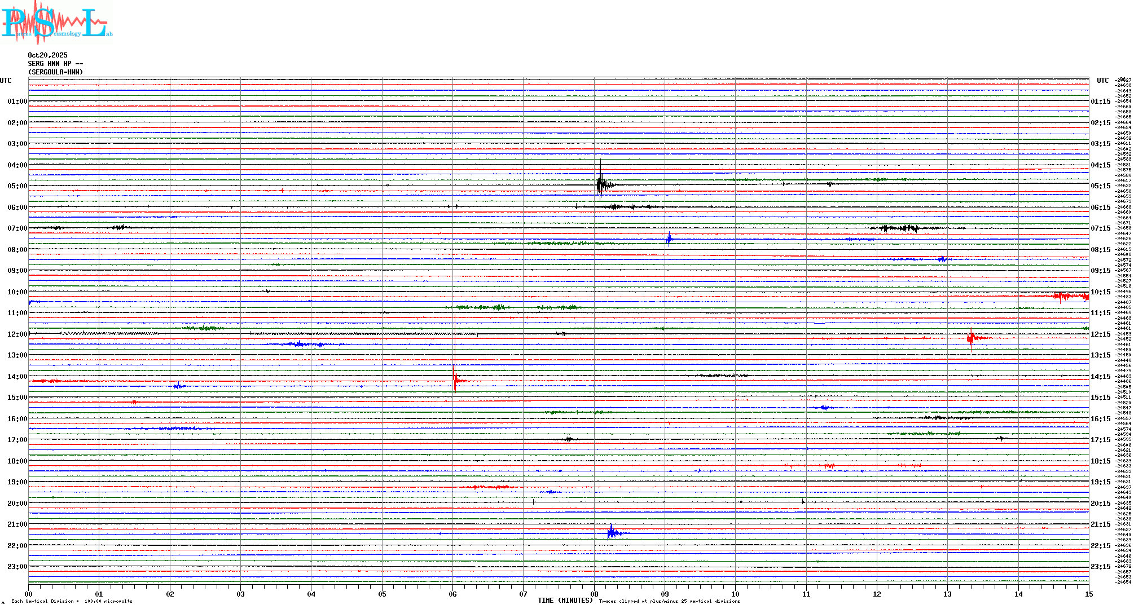The height and width of the screenshot is (609, 1134).
Task: Click the Traces clipped footnote text
Action: 669,601
